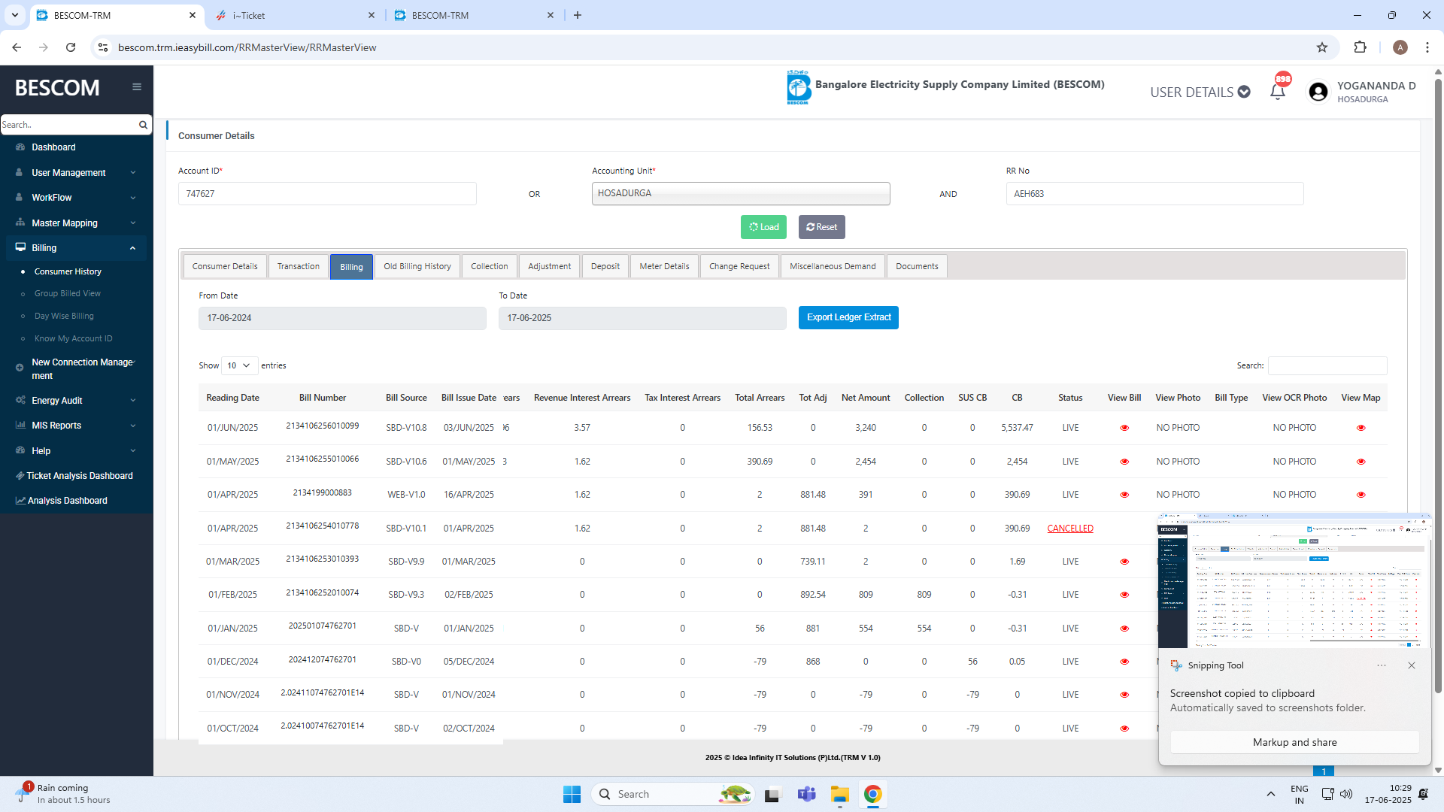Click the green Load button
Image resolution: width=1444 pixels, height=812 pixels.
763,227
